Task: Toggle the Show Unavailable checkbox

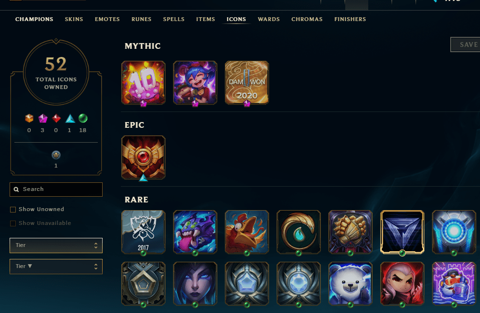Action: pos(13,224)
